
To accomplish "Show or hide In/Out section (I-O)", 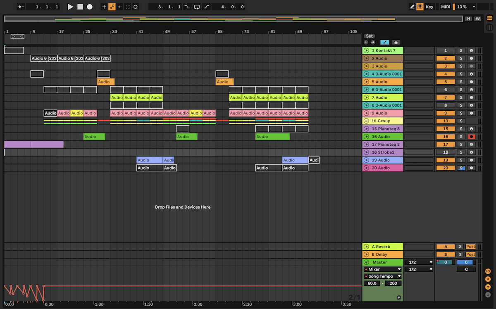I will tap(488, 271).
